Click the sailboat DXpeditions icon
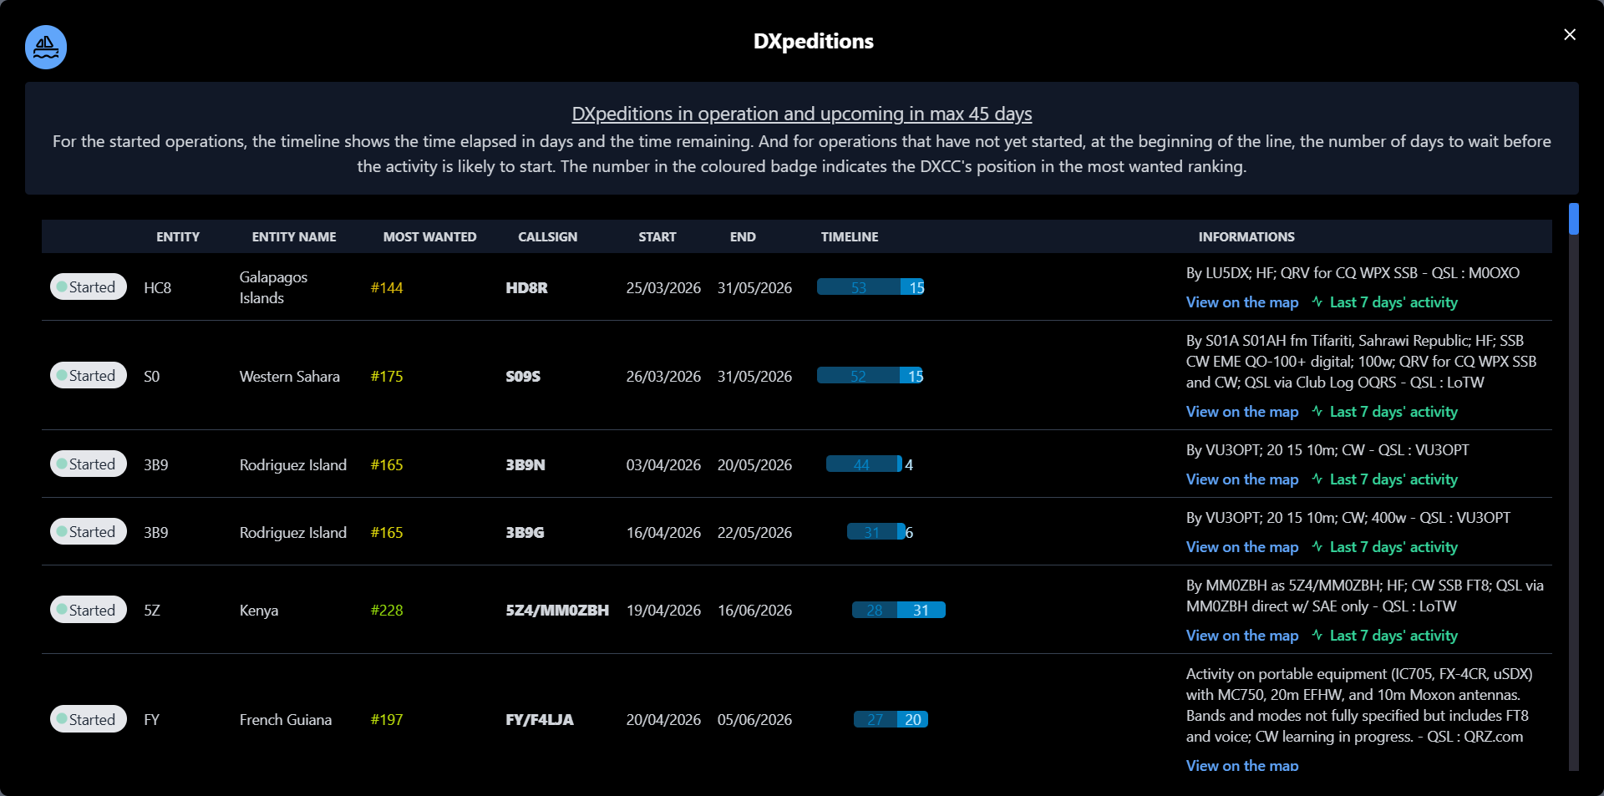Viewport: 1604px width, 796px height. point(46,48)
